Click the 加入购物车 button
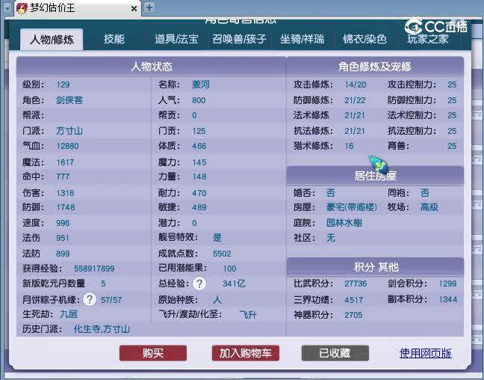The width and height of the screenshot is (484, 380). coord(246,353)
